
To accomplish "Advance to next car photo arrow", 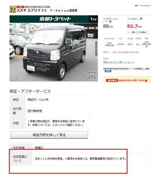I will (x=96, y=49).
